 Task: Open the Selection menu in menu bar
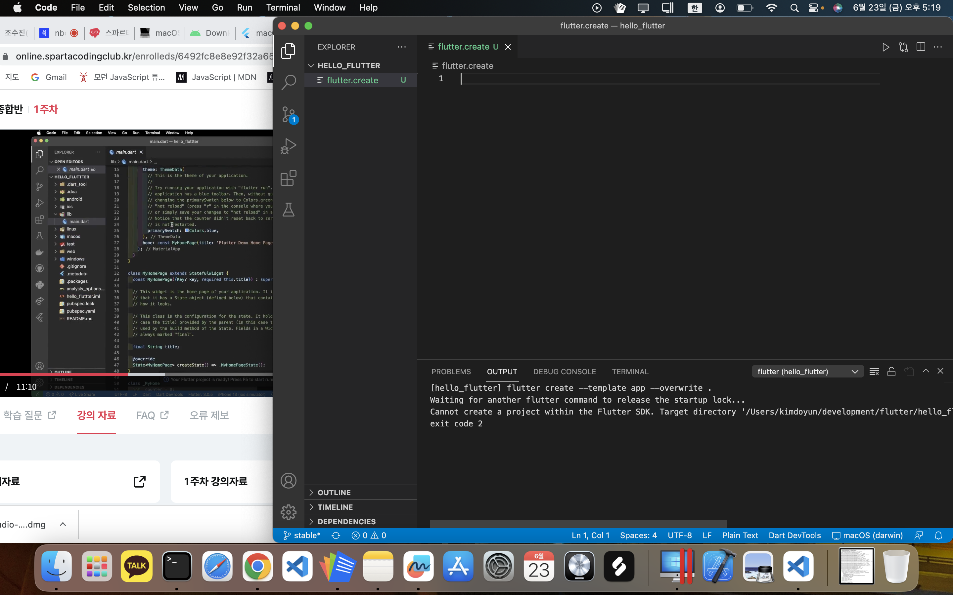(x=146, y=8)
